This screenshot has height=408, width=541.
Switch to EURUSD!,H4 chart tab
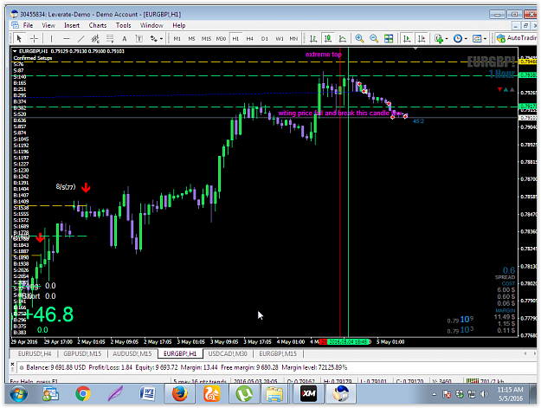34,353
